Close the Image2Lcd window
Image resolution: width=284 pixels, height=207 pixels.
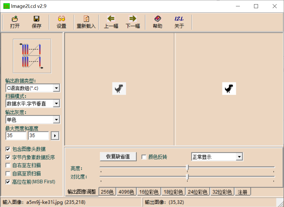[275, 6]
